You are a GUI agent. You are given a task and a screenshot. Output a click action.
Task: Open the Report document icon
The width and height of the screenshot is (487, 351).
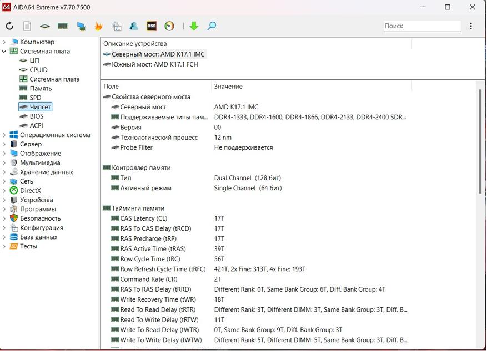click(x=27, y=26)
